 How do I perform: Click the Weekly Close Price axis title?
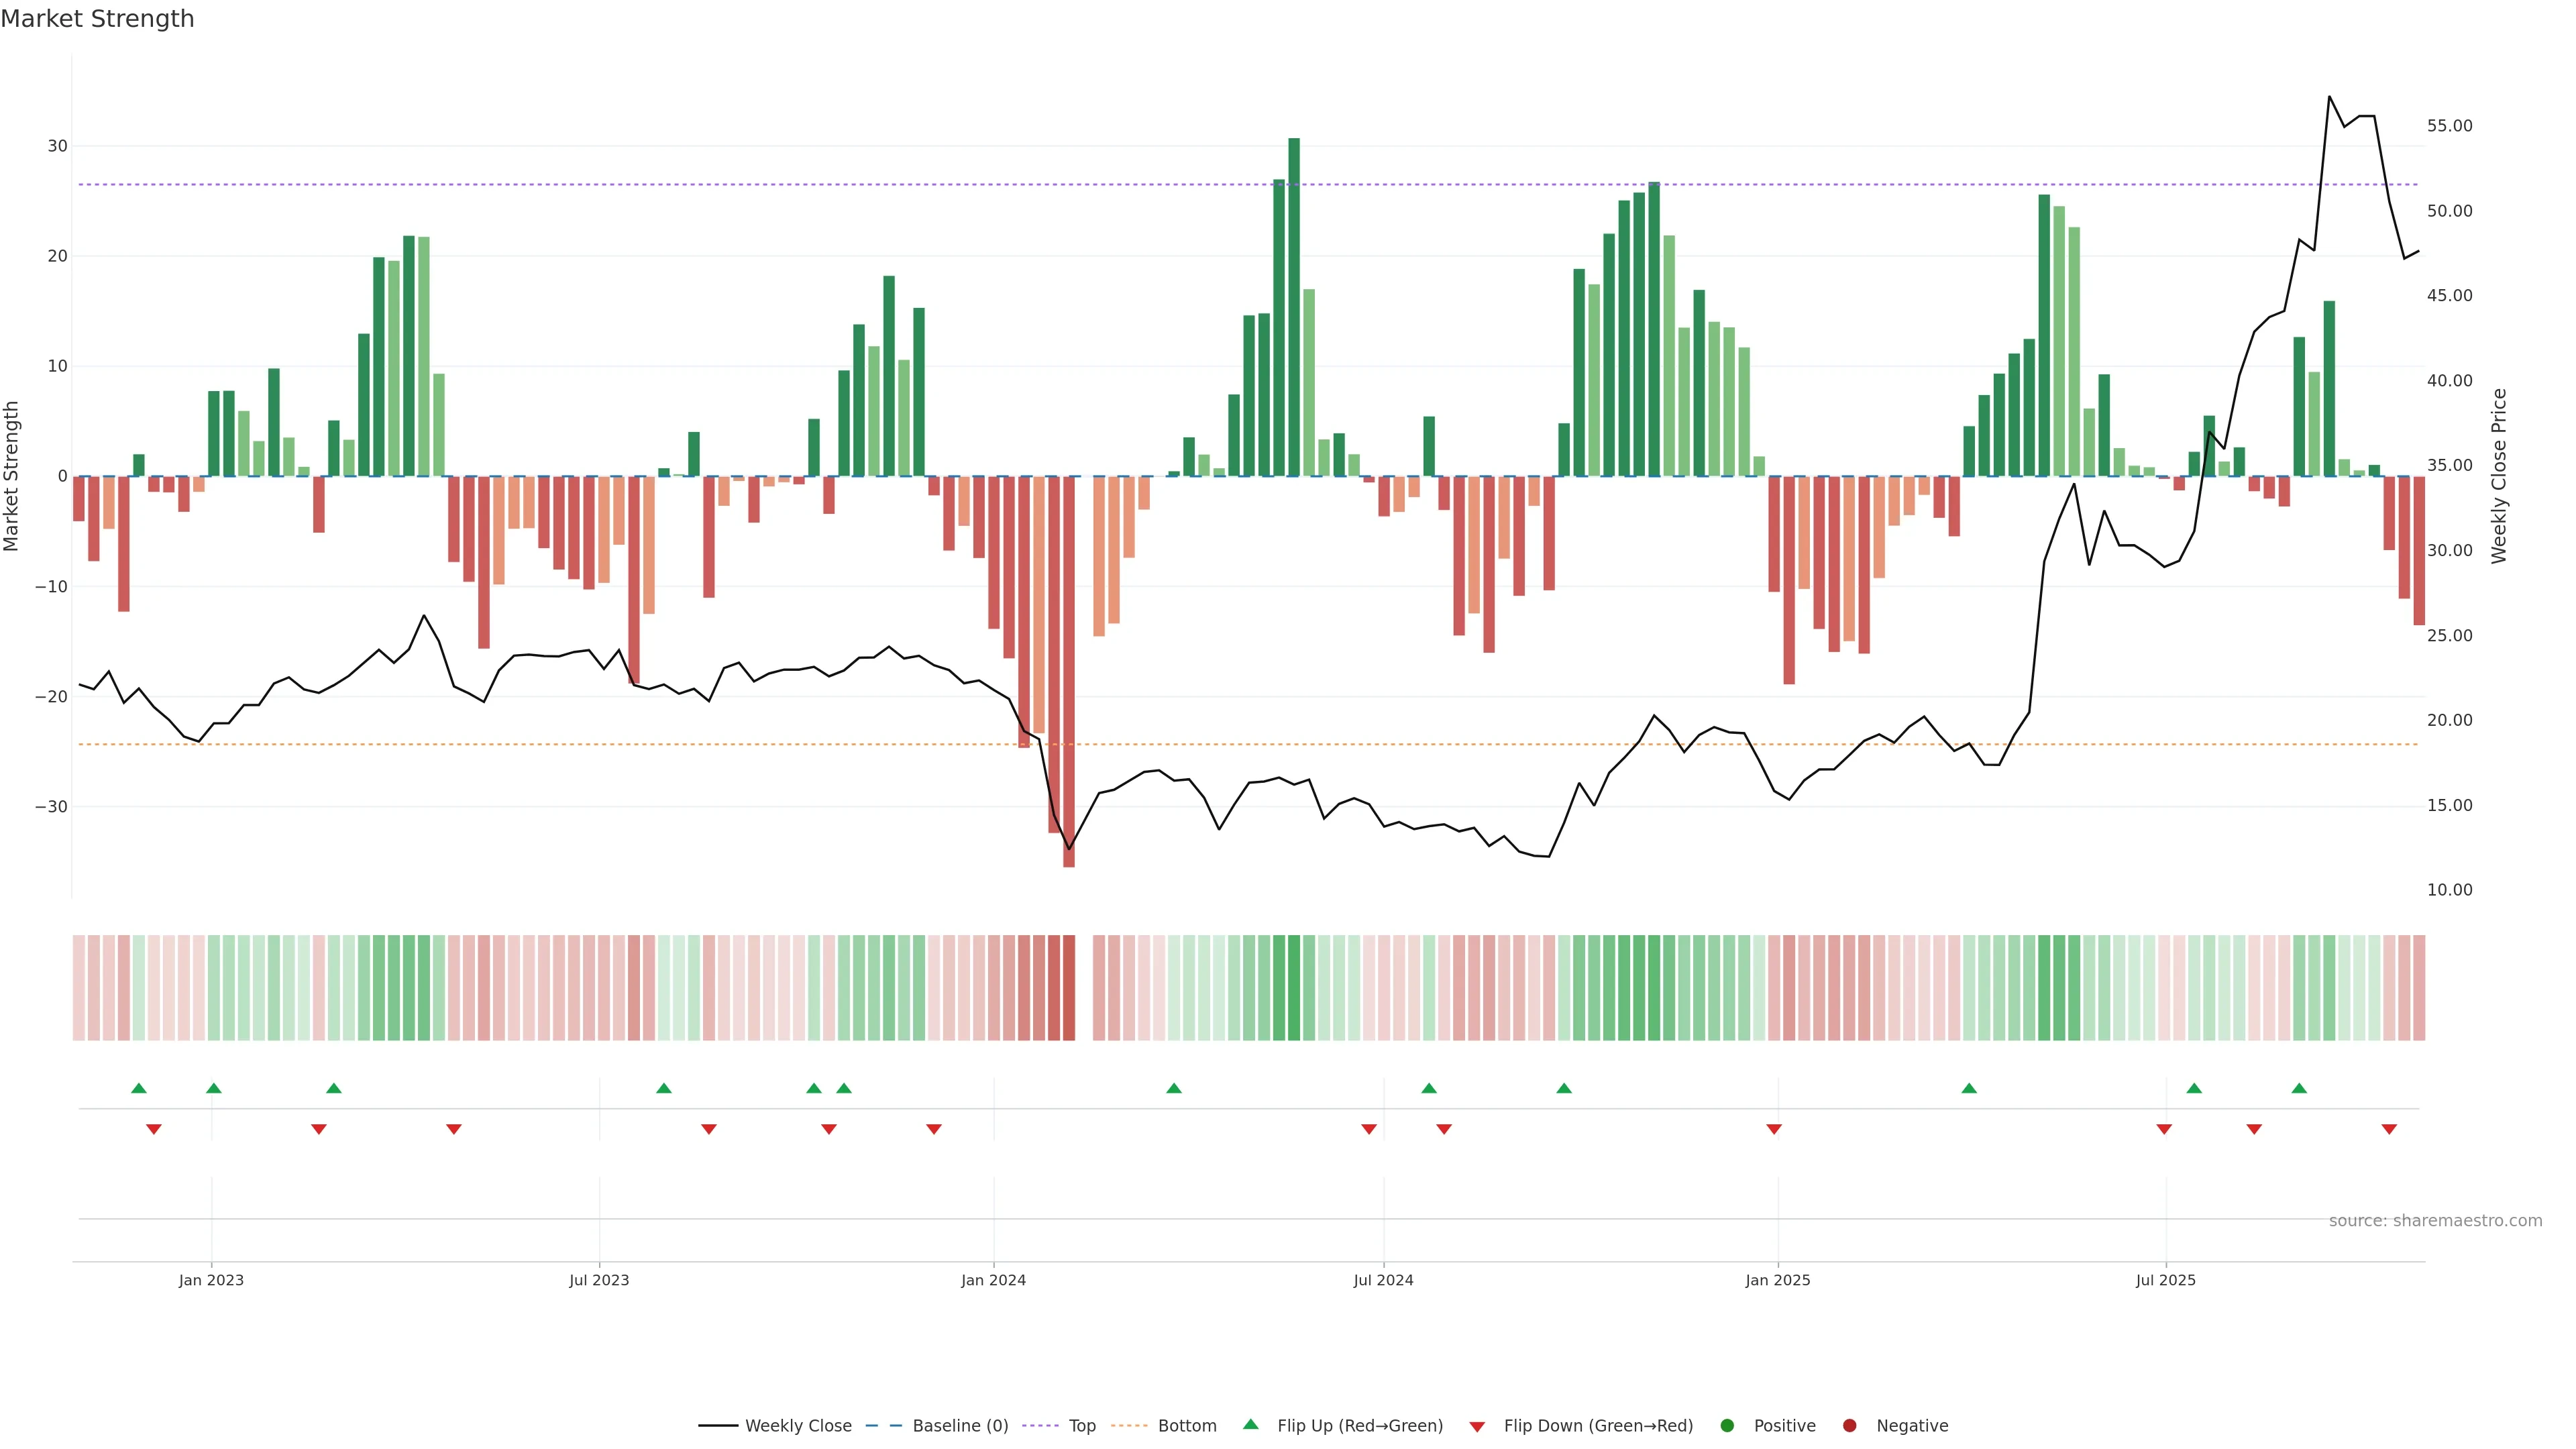coord(2499,476)
